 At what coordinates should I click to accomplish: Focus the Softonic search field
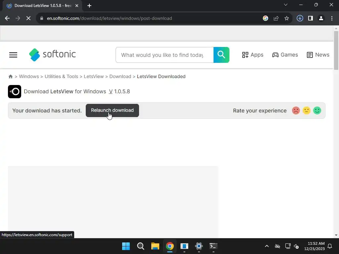point(165,55)
